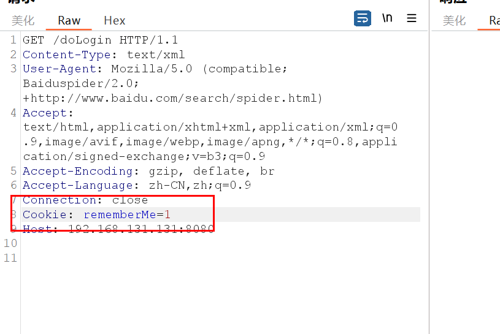
Task: Click the rememberMe cookie name
Action: [120, 215]
